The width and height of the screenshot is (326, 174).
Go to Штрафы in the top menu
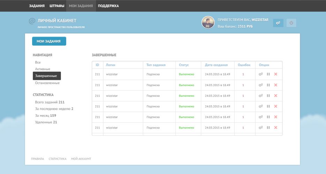[57, 6]
